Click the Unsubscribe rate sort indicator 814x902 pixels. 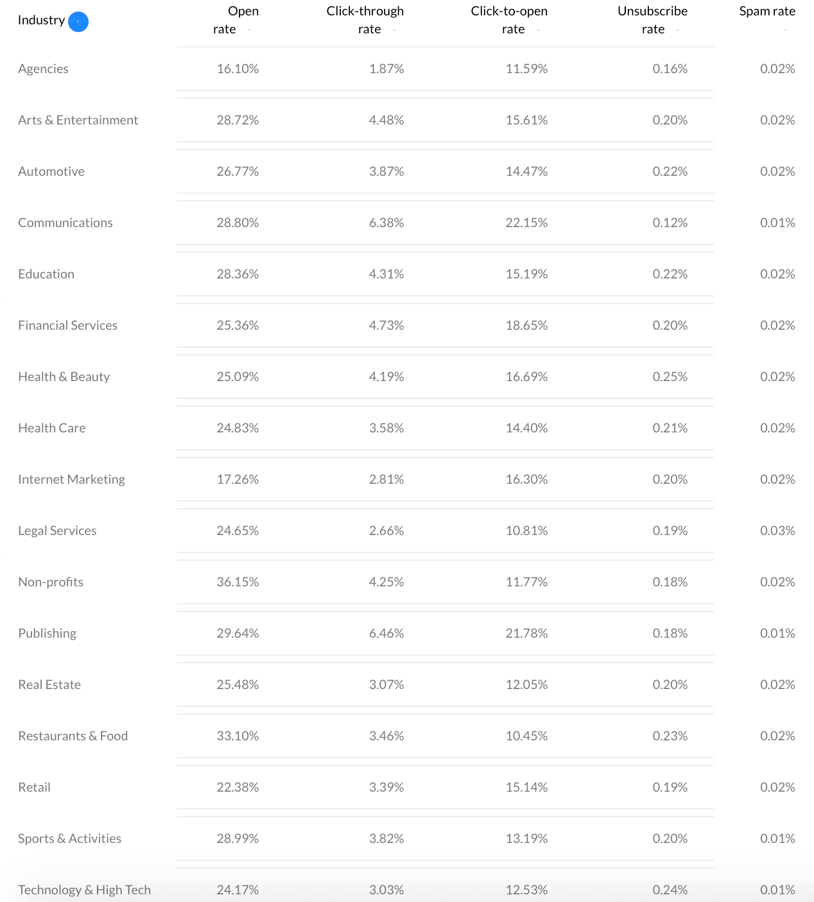click(x=678, y=30)
